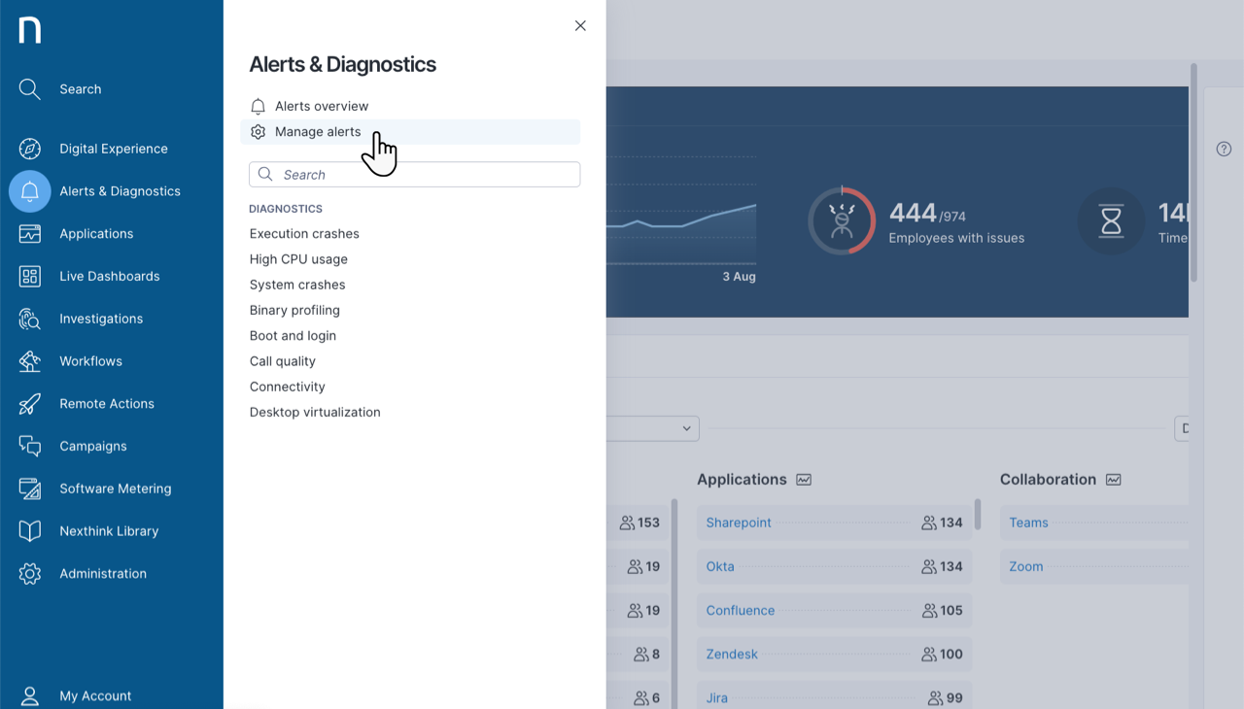Open the Call quality diagnostic

click(282, 360)
